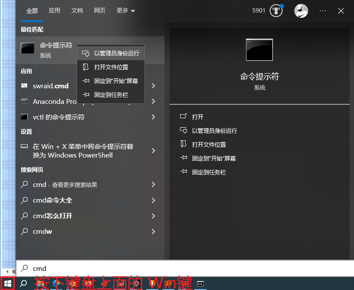Click 固定到任务栏 in the right details pane
Screen dimensions: 354x290
pyautogui.click(x=203, y=172)
